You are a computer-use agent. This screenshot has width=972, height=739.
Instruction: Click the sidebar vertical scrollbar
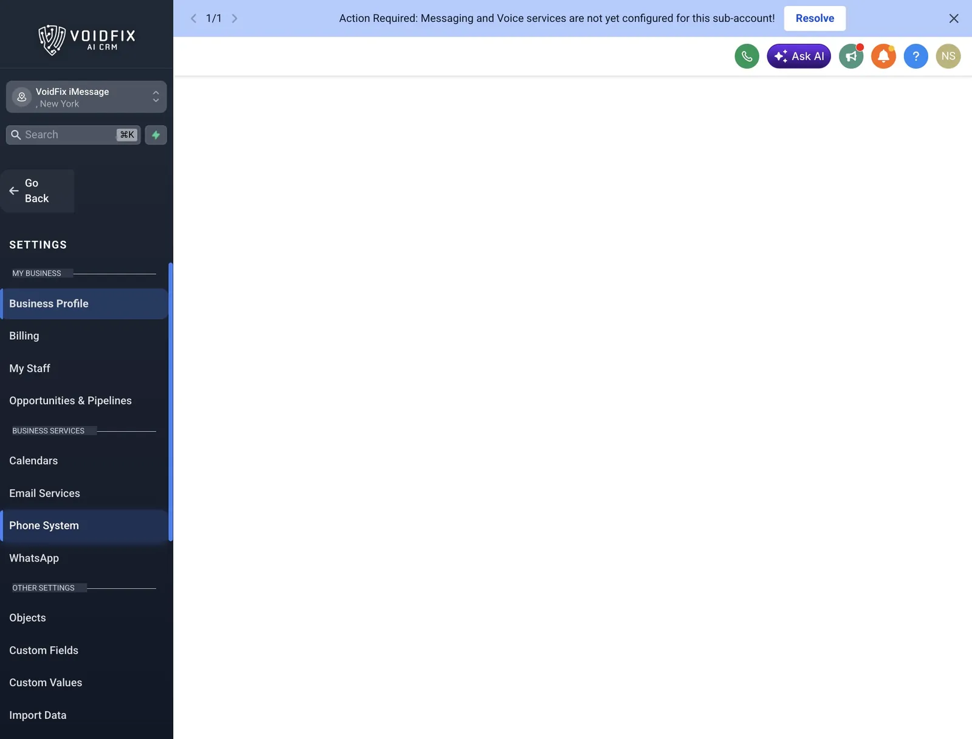[x=171, y=402]
